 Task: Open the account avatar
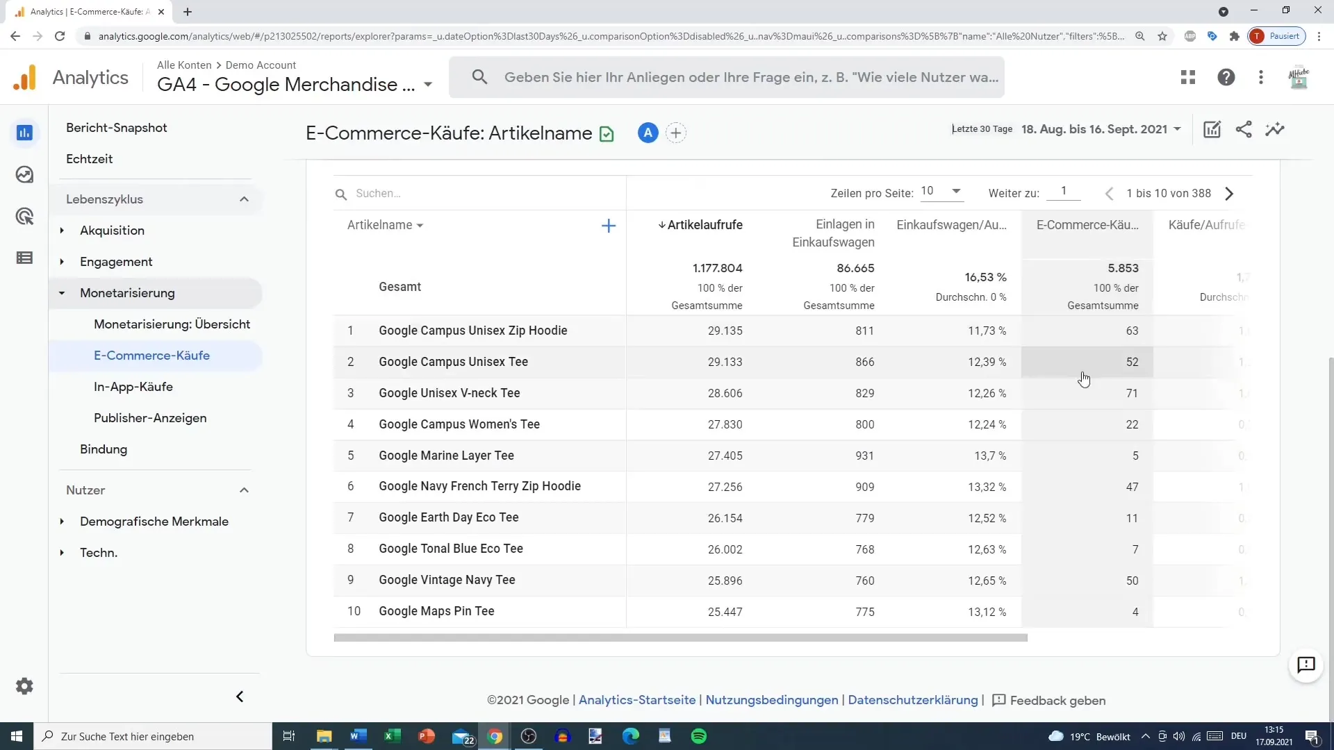coord(1299,77)
